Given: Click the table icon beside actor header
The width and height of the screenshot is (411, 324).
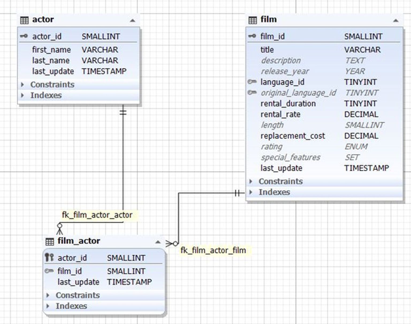Looking at the screenshot, I should tap(24, 19).
